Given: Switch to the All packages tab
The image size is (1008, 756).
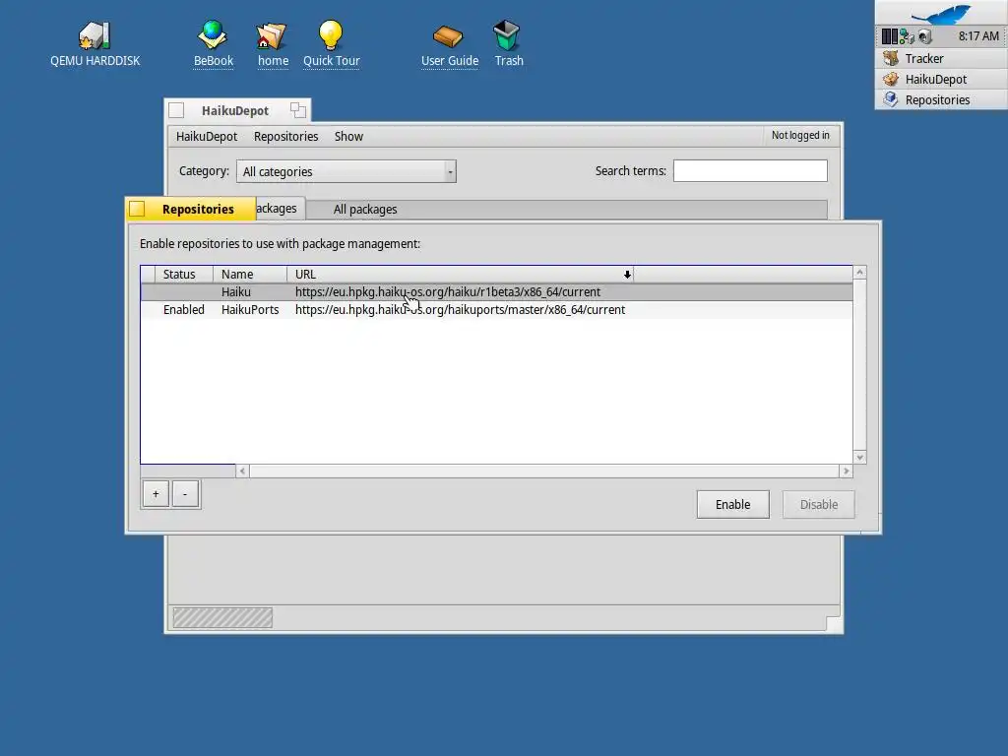Looking at the screenshot, I should 365,210.
